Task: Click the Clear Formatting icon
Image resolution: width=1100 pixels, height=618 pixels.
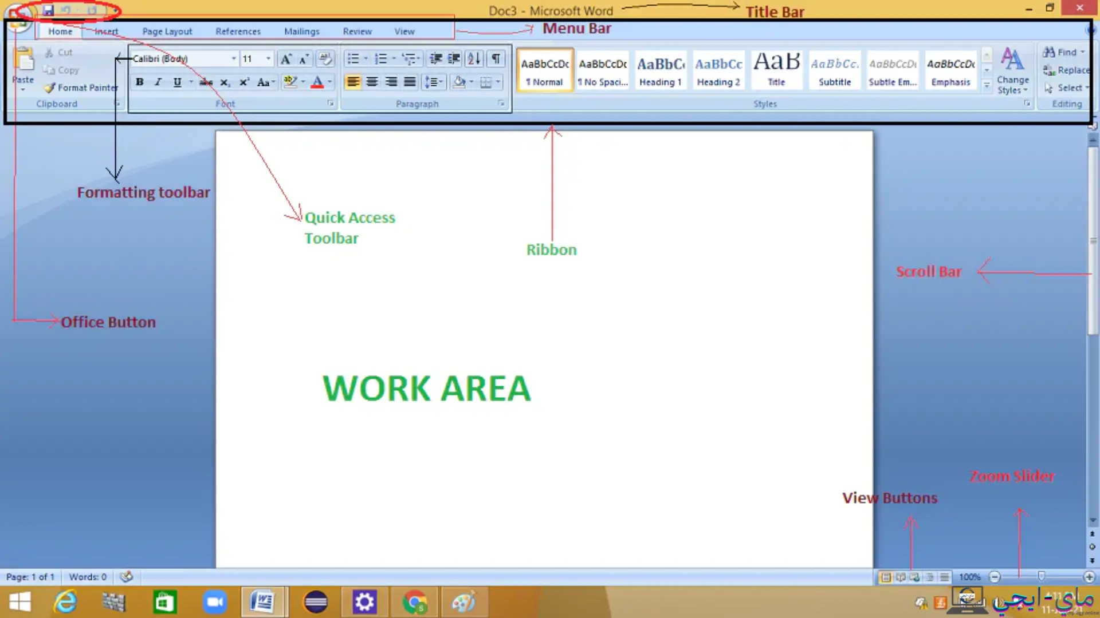Action: 325,58
